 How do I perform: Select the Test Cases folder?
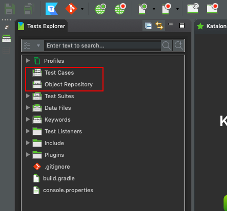tap(59, 73)
